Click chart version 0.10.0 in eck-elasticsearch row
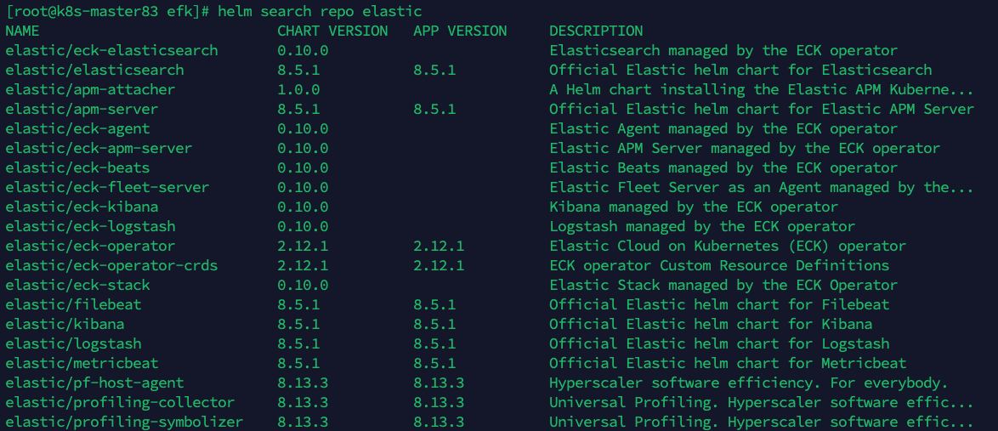Screen dimensions: 998x431 point(303,50)
